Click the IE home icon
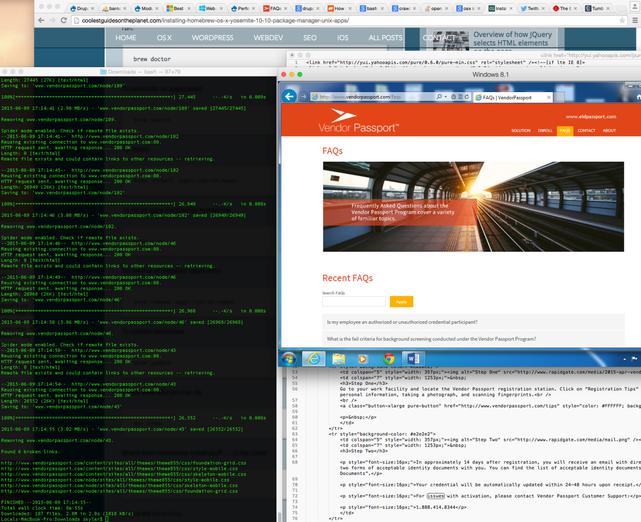The width and height of the screenshot is (641, 522). [638, 97]
